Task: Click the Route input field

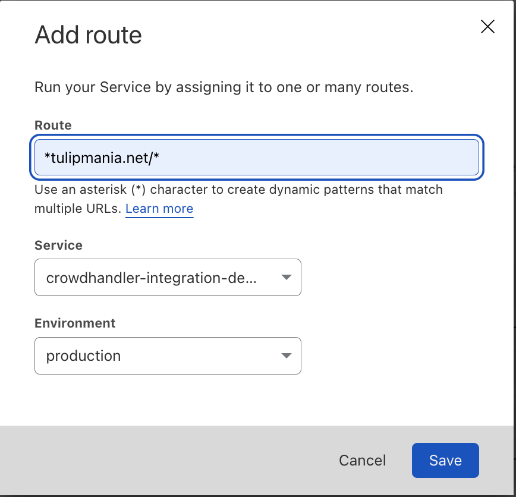Action: [x=257, y=158]
